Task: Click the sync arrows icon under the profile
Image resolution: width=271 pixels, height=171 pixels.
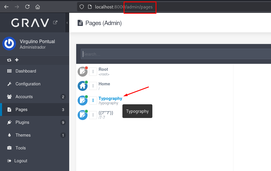Action: pos(9,60)
